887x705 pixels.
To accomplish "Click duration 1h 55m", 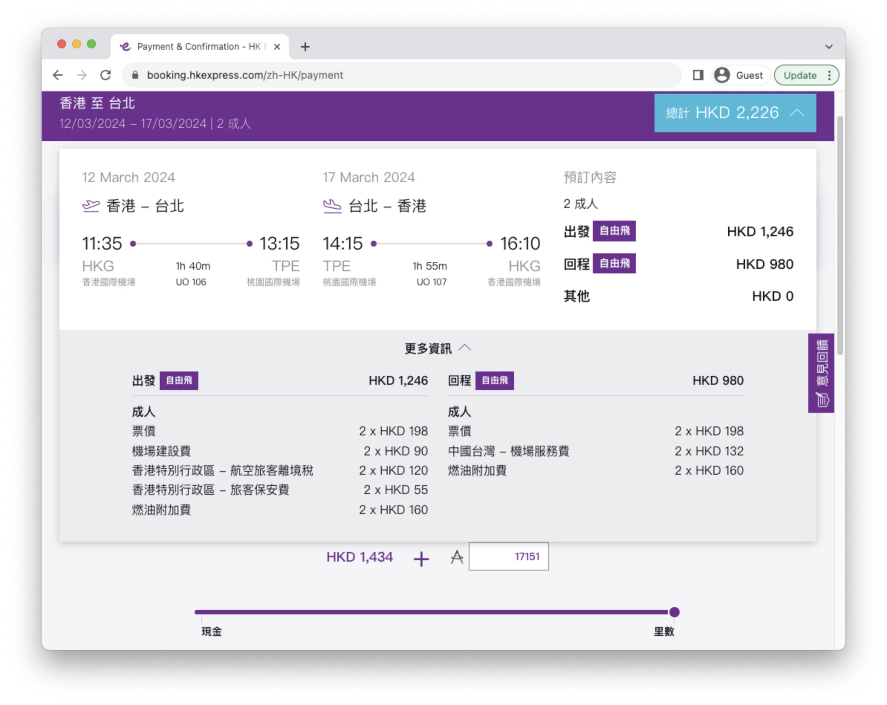I will 430,266.
